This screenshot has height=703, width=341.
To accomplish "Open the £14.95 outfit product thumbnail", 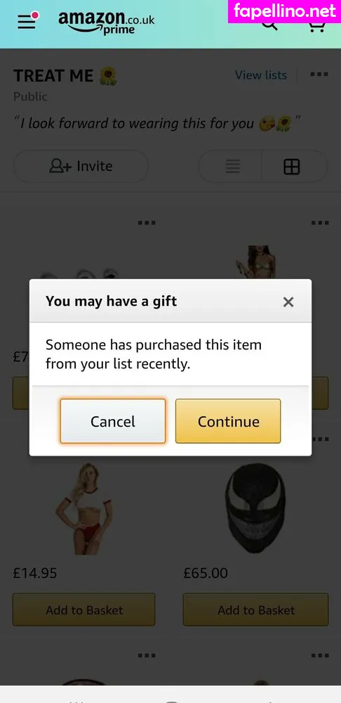I will pos(84,508).
